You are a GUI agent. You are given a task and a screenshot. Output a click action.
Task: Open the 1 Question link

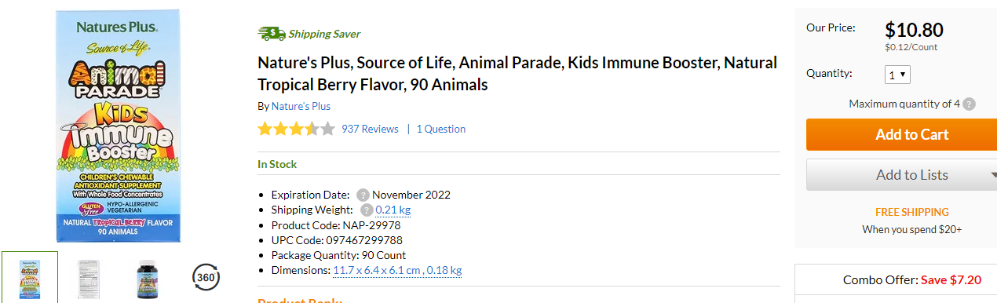click(x=441, y=129)
